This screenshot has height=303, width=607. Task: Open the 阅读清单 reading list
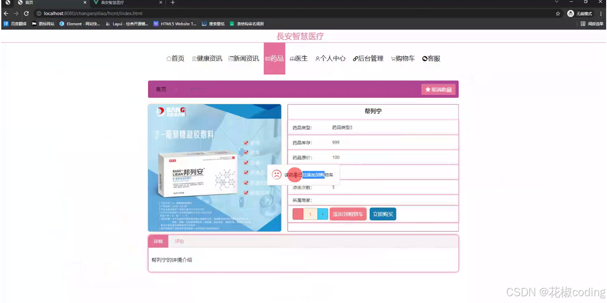(x=592, y=24)
